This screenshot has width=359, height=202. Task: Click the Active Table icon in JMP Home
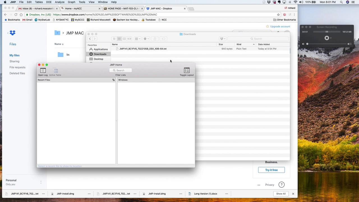click(55, 71)
